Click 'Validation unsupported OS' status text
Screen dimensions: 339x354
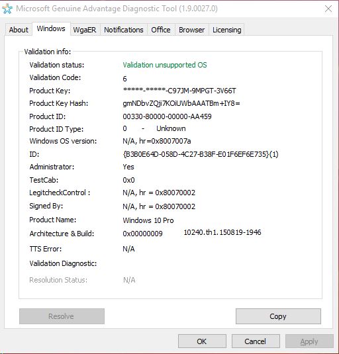click(x=165, y=65)
